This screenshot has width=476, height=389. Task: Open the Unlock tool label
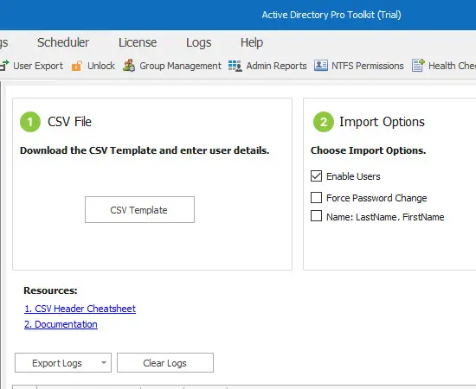pos(101,66)
